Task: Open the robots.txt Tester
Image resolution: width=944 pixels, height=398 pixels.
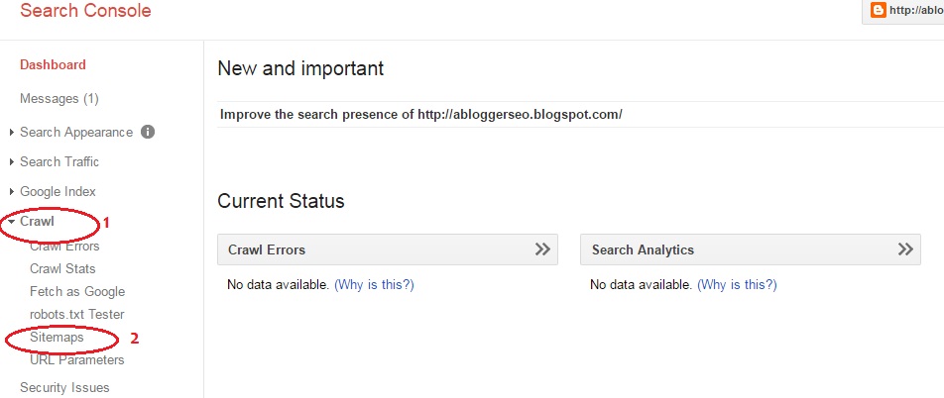Action: click(x=77, y=314)
